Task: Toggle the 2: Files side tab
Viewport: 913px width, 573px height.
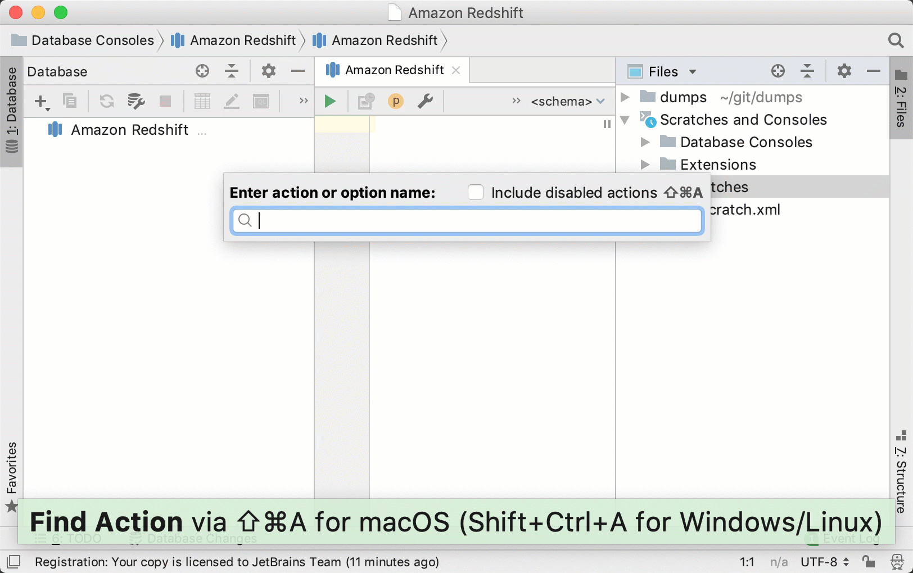Action: pyautogui.click(x=901, y=98)
